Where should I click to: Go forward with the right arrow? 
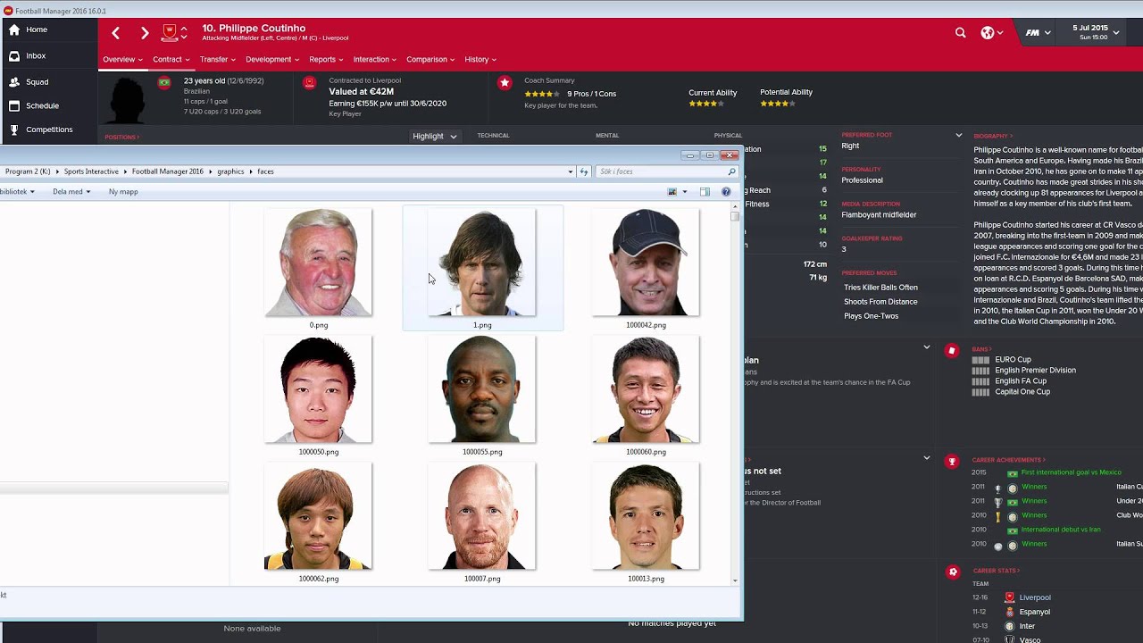tap(145, 33)
